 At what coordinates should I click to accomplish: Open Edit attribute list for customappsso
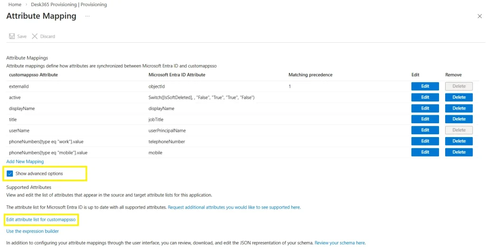point(41,220)
